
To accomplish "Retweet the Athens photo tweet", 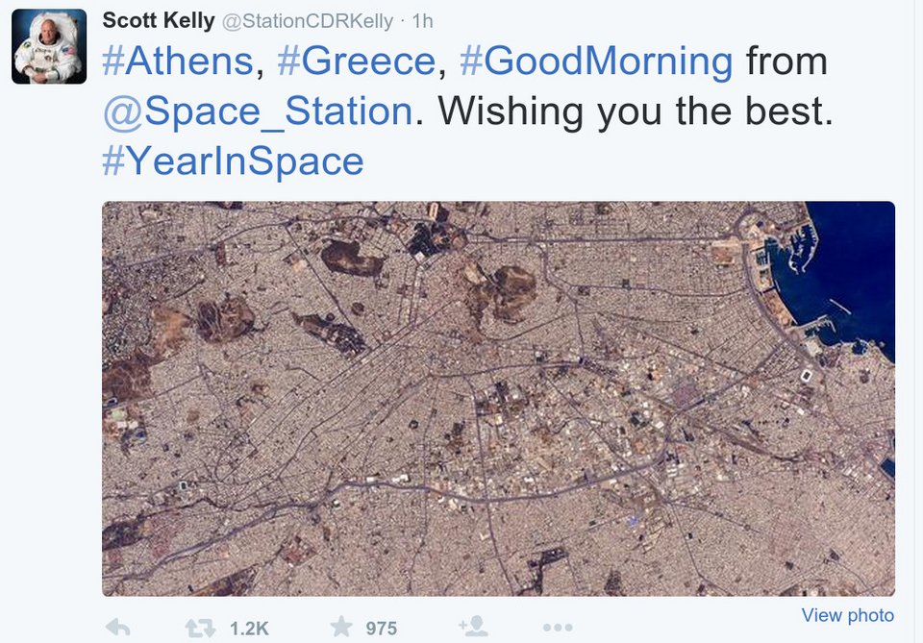I will pyautogui.click(x=200, y=628).
